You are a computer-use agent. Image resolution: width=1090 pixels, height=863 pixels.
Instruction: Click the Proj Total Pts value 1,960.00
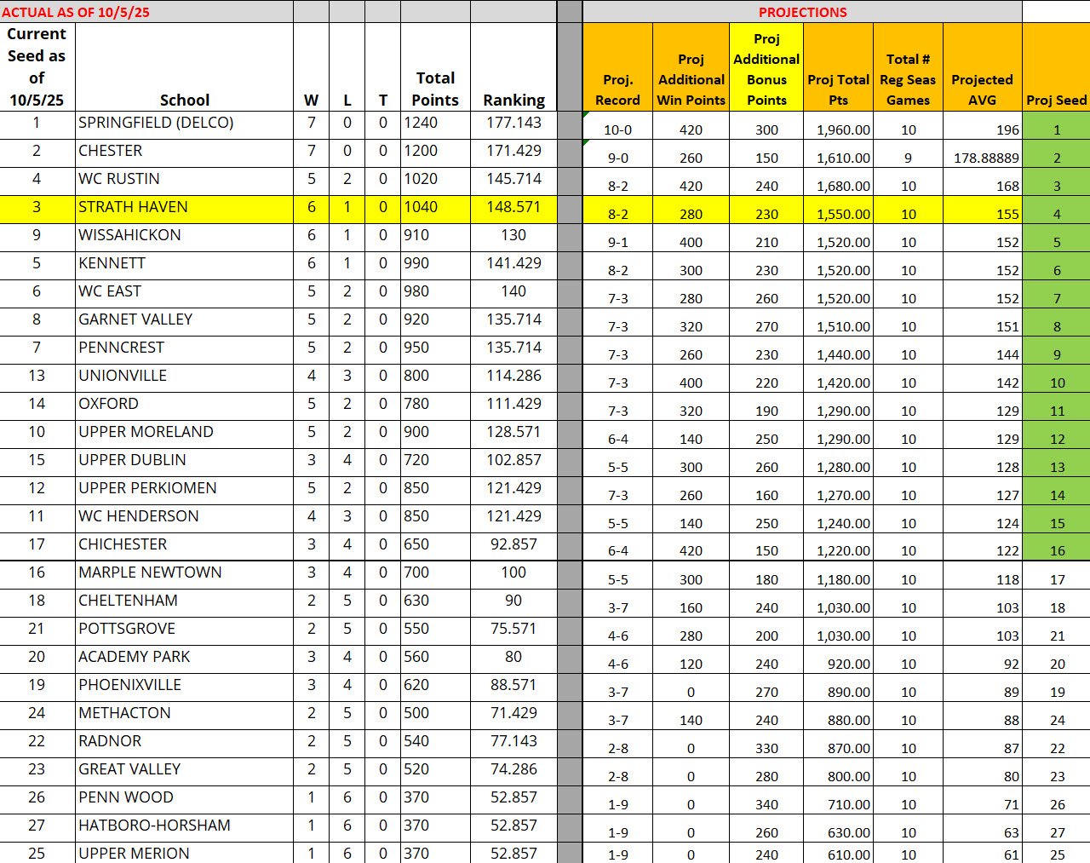click(838, 129)
